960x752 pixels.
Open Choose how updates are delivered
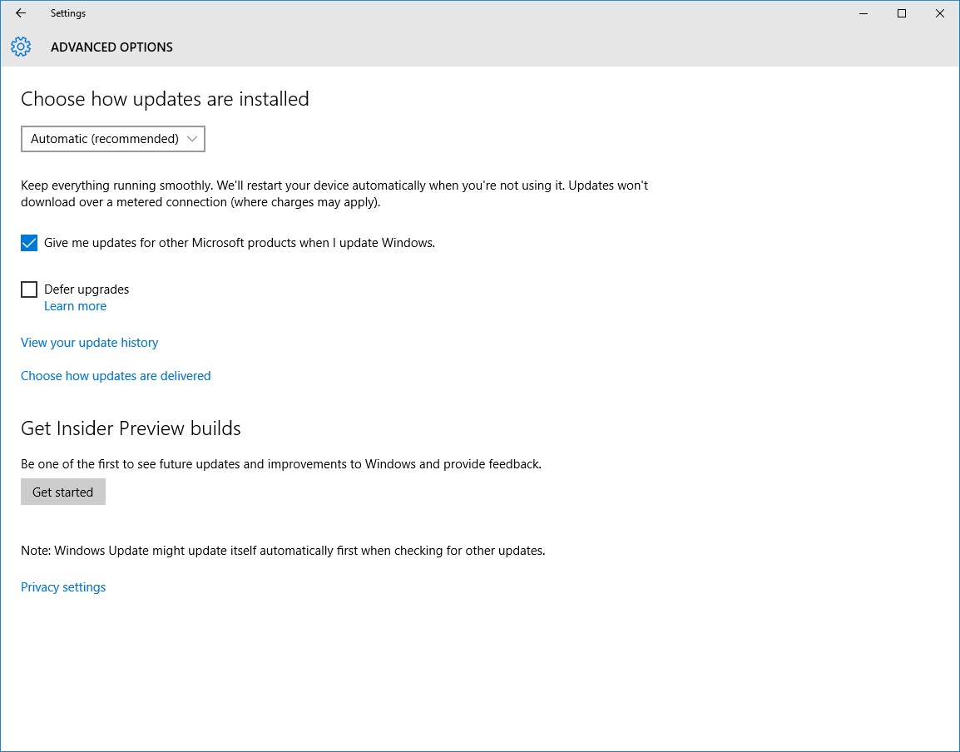(x=116, y=375)
